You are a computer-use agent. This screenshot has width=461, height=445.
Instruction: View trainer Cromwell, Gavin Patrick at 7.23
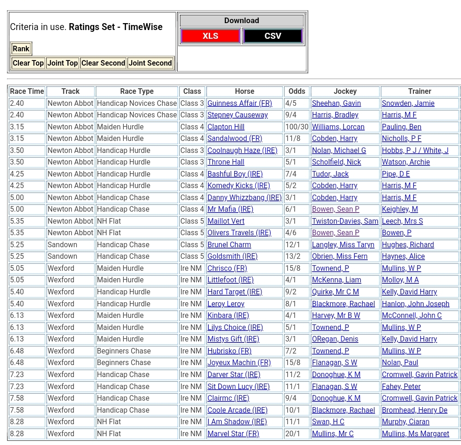pyautogui.click(x=419, y=374)
